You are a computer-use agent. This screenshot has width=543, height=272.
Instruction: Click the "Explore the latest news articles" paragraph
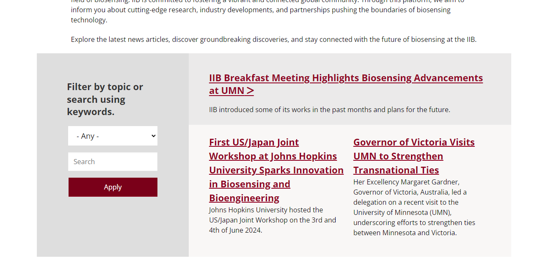[x=273, y=39]
